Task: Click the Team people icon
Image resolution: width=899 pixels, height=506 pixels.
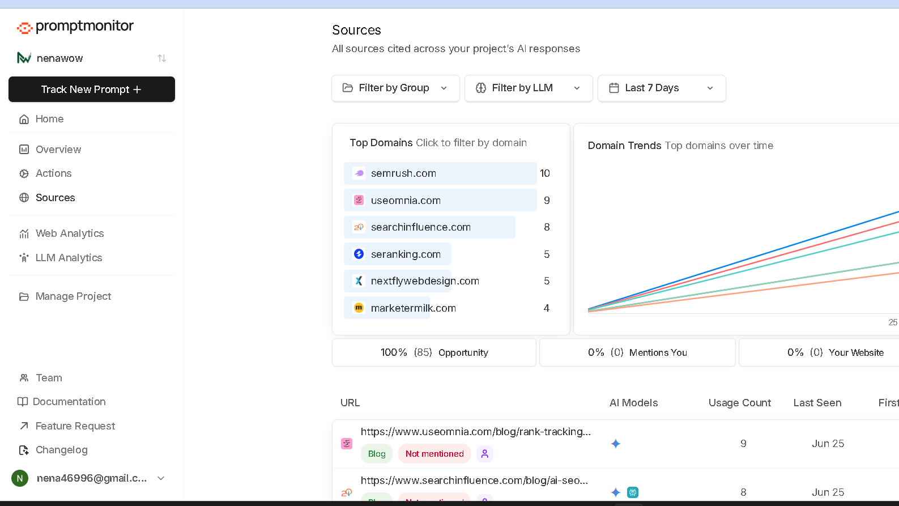Action: click(24, 378)
